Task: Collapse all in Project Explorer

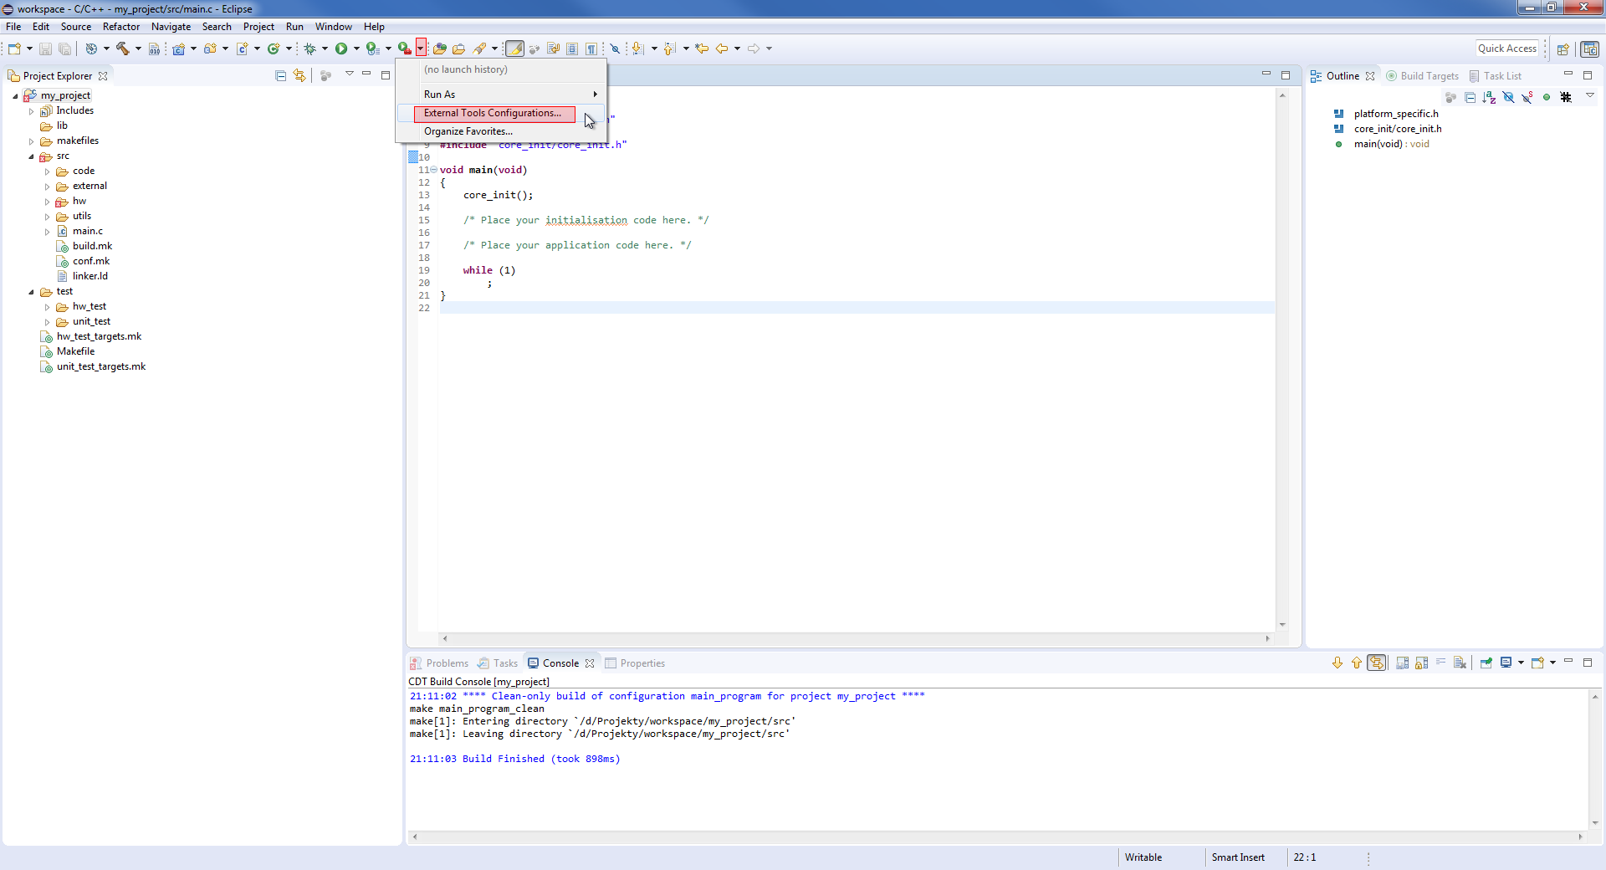Action: click(280, 76)
